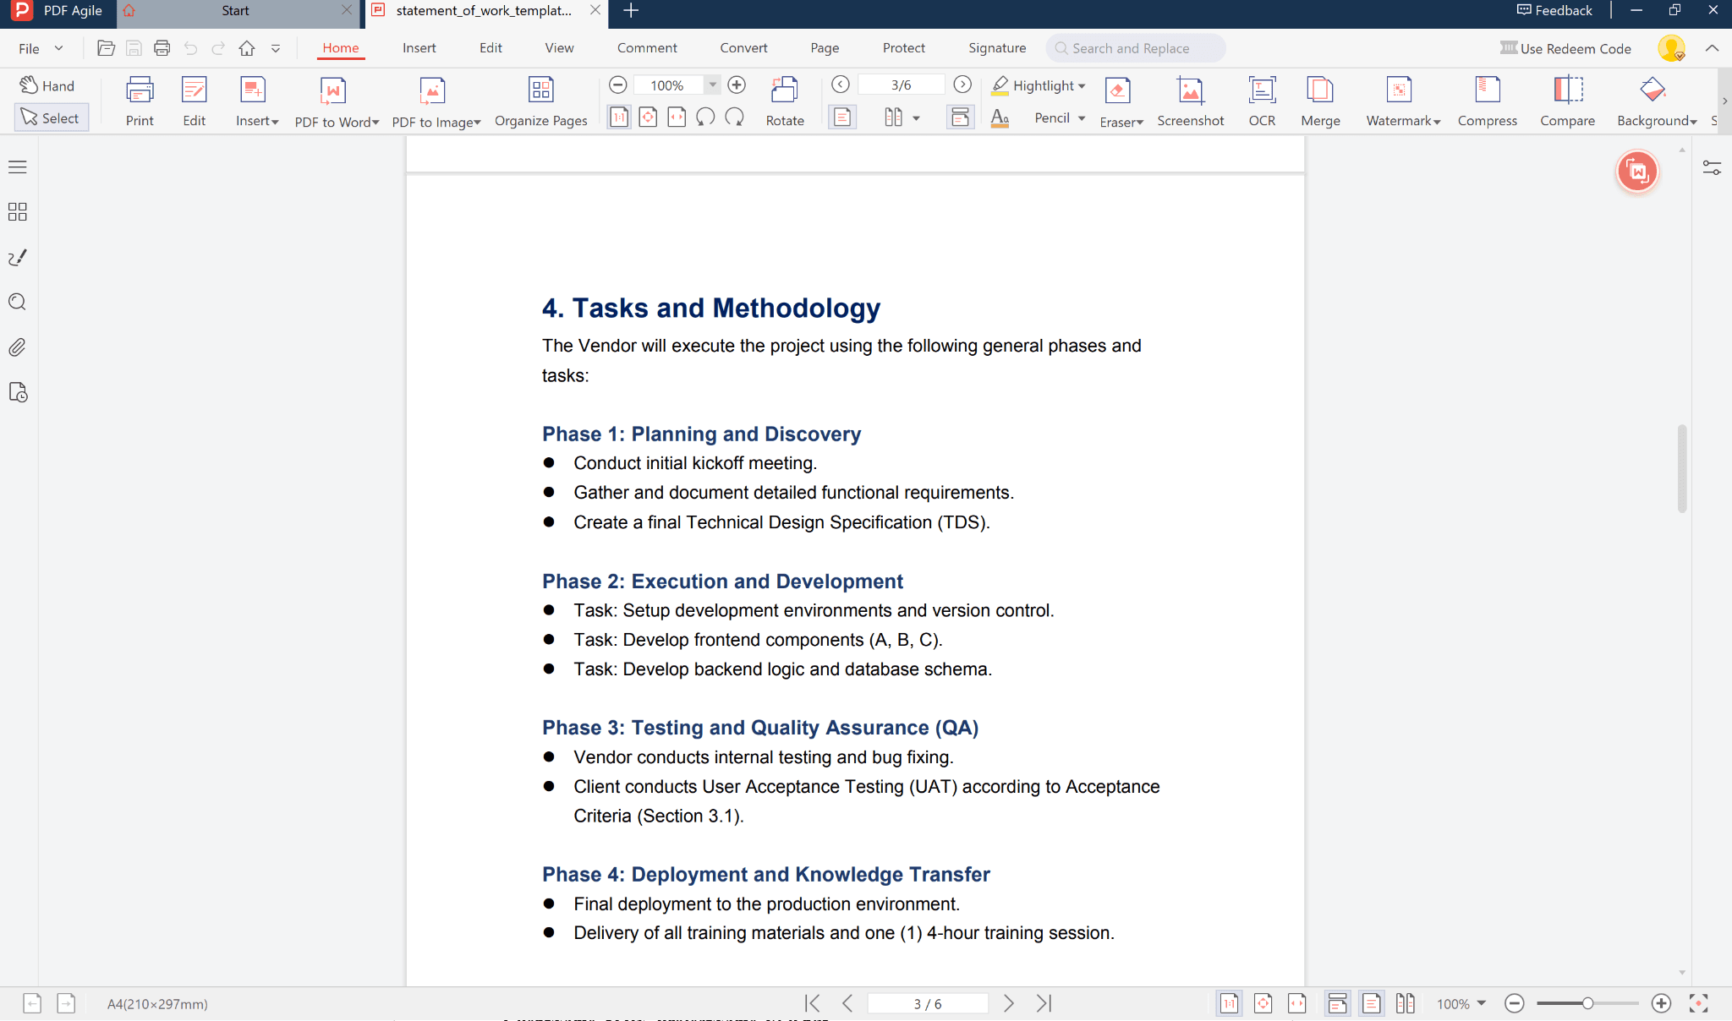
Task: Switch to the Protect tab
Action: (x=903, y=48)
